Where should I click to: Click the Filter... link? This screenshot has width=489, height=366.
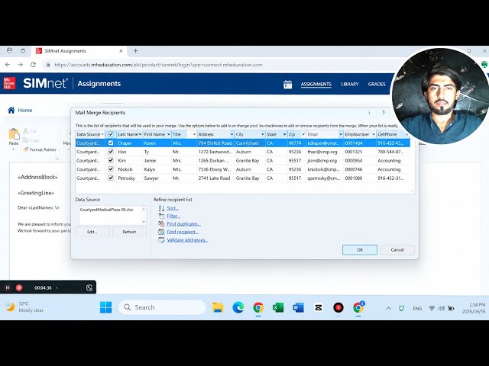click(173, 216)
